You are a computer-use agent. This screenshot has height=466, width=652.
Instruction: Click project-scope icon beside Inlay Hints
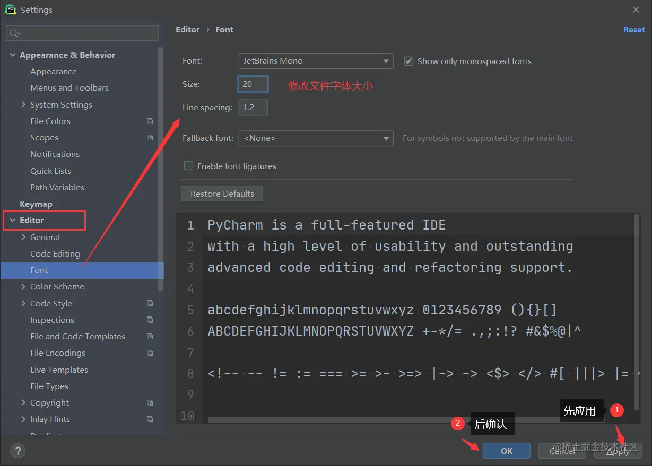[150, 419]
